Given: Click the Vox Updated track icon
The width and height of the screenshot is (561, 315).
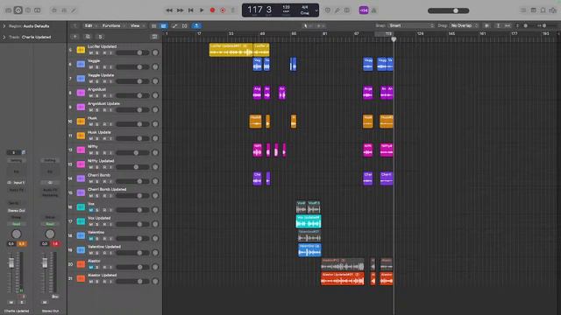Looking at the screenshot, I should 81,221.
